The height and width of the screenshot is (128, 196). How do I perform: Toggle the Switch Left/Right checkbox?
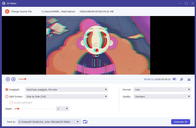11,103
